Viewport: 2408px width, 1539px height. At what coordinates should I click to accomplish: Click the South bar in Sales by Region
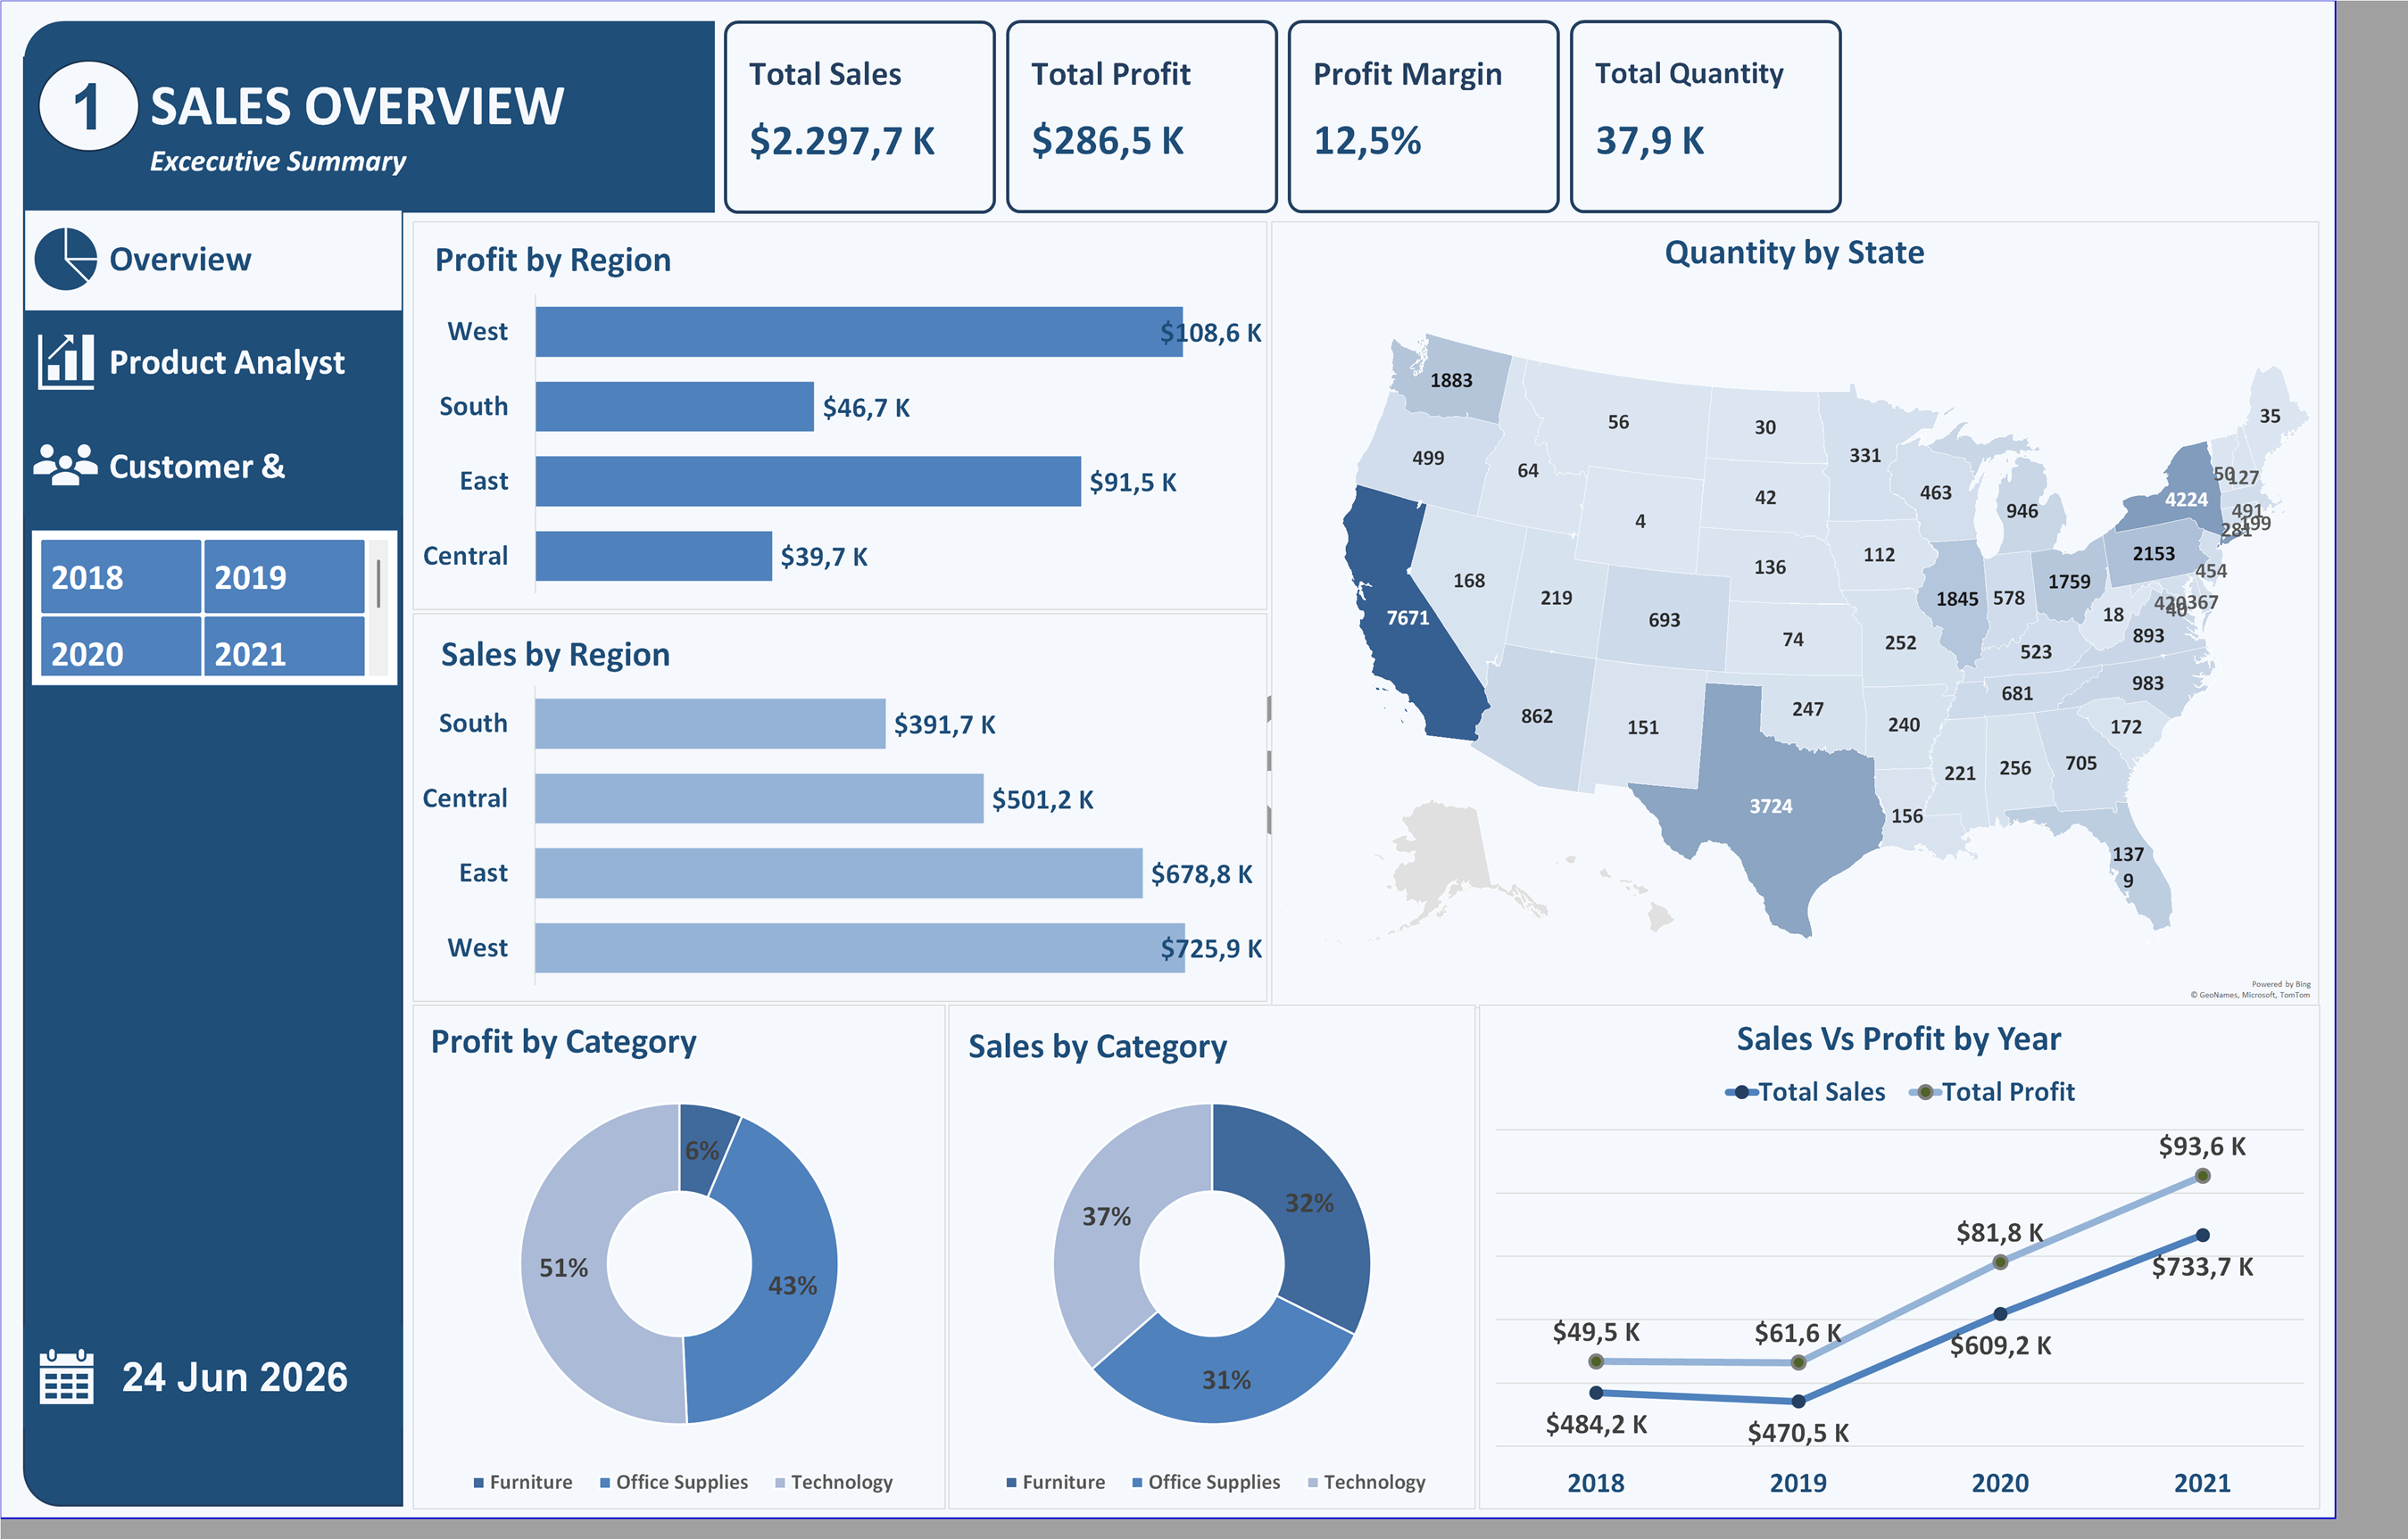point(710,724)
